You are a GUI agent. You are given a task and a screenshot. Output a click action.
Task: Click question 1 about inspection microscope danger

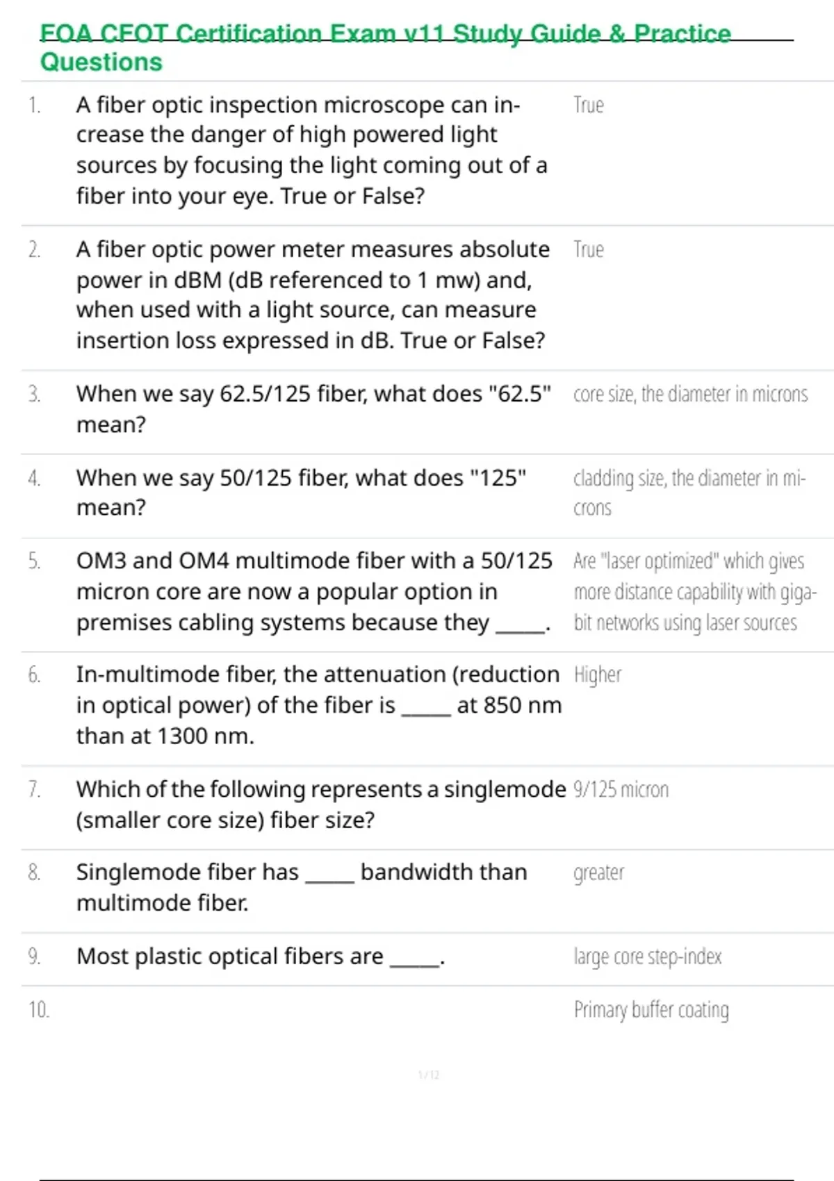(312, 150)
